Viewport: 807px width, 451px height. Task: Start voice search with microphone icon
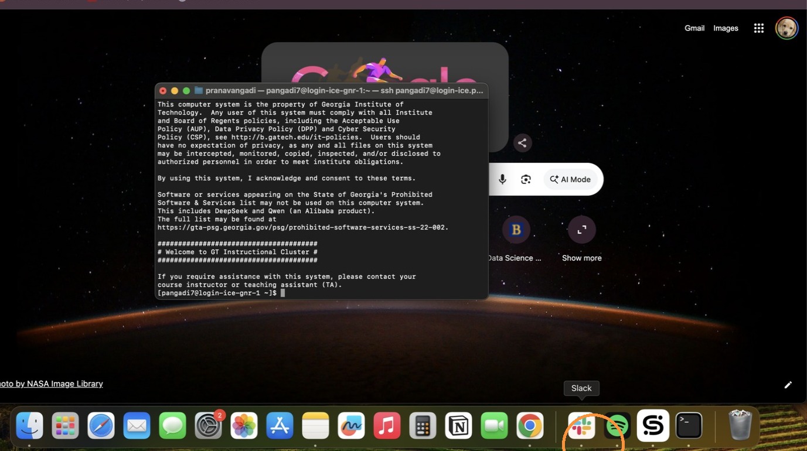click(x=502, y=179)
